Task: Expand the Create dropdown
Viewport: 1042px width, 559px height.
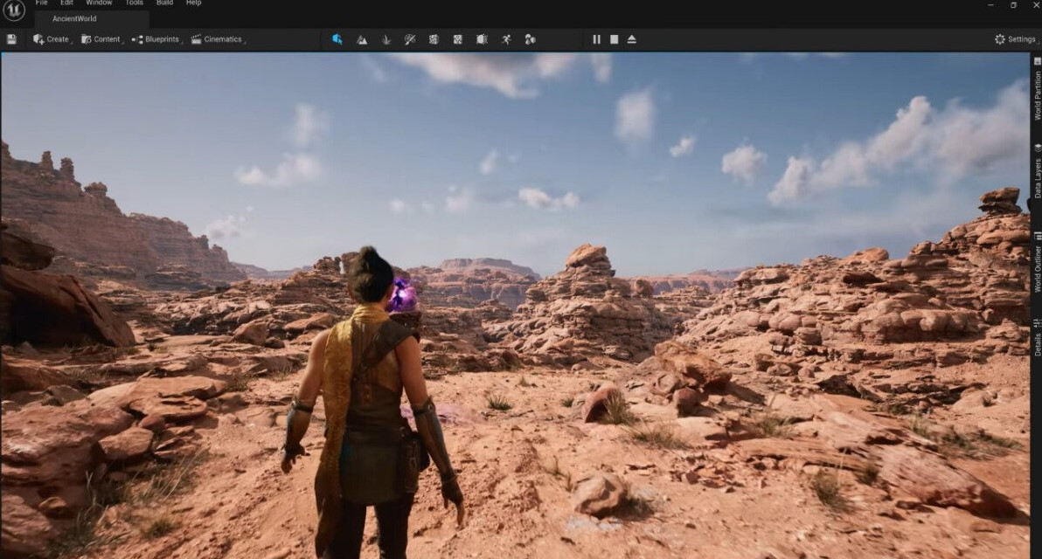Action: tap(51, 38)
